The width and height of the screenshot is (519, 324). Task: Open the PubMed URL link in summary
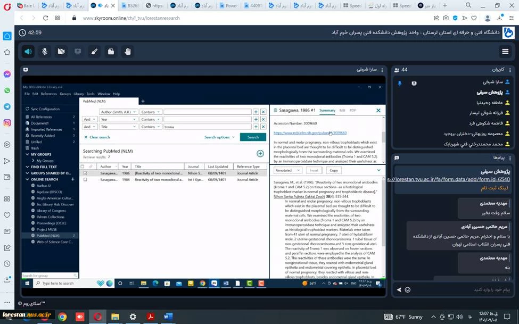[x=310, y=133]
